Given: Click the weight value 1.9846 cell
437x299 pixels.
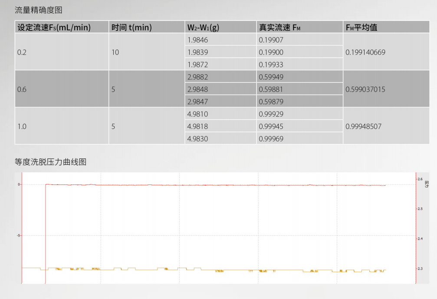Looking at the screenshot, I should point(197,40).
